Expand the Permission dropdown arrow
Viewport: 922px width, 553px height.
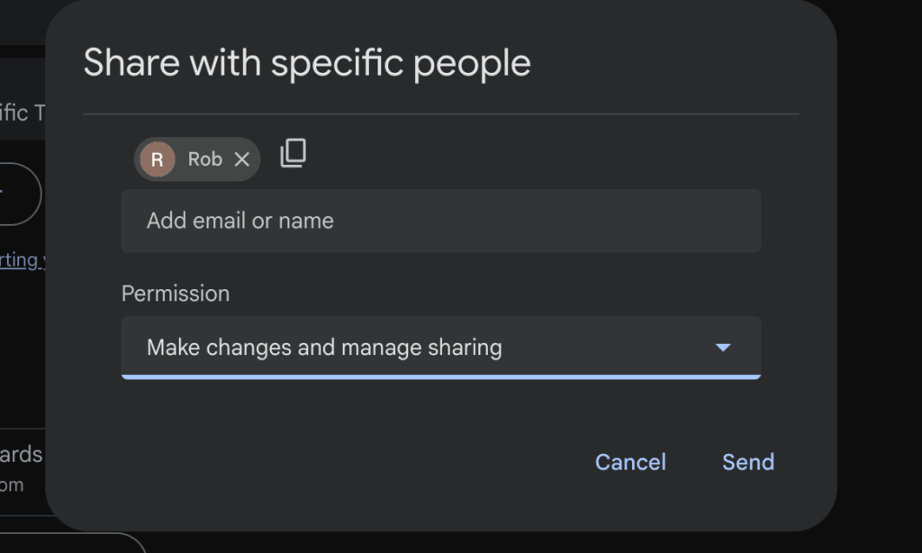click(722, 348)
